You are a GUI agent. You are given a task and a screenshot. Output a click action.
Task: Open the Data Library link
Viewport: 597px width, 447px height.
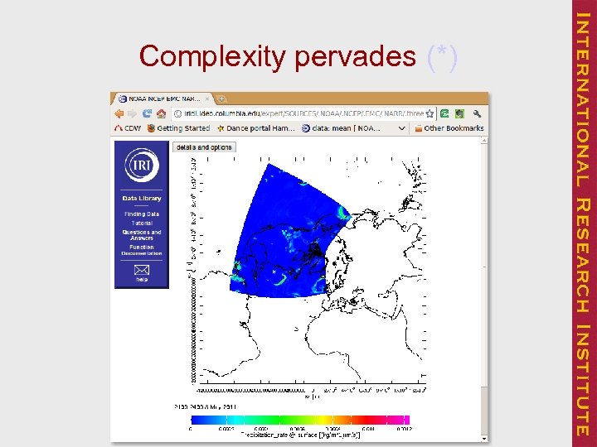coord(142,199)
